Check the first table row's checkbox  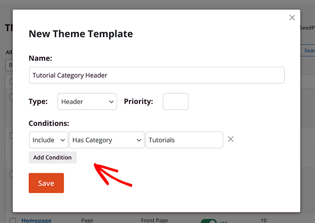[x=10, y=97]
